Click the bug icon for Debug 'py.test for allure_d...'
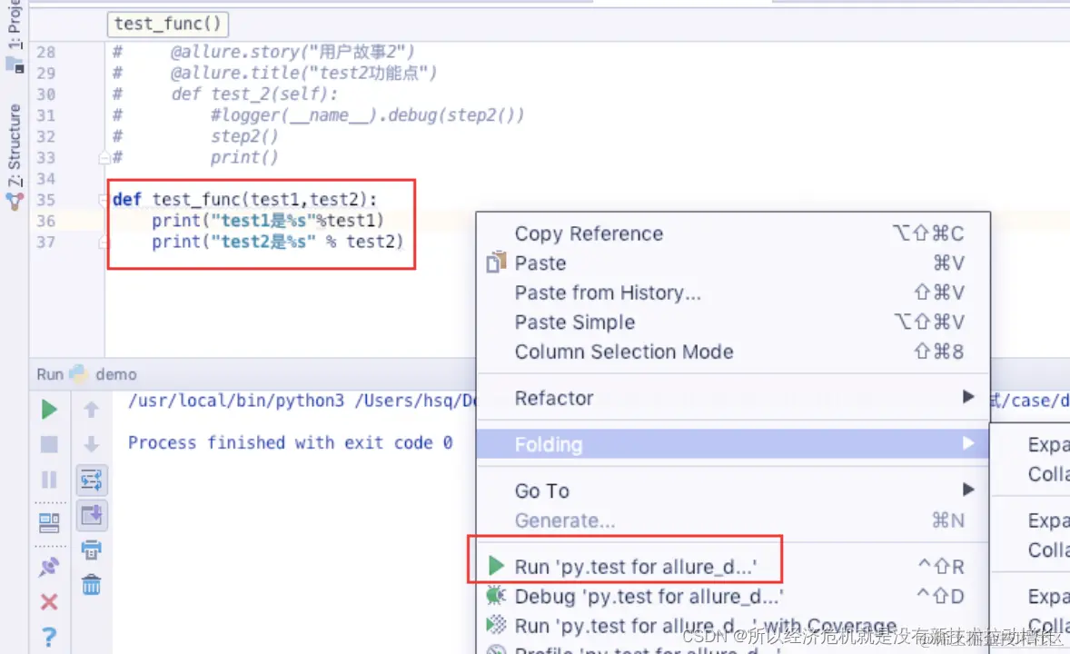This screenshot has height=654, width=1070. 496,596
